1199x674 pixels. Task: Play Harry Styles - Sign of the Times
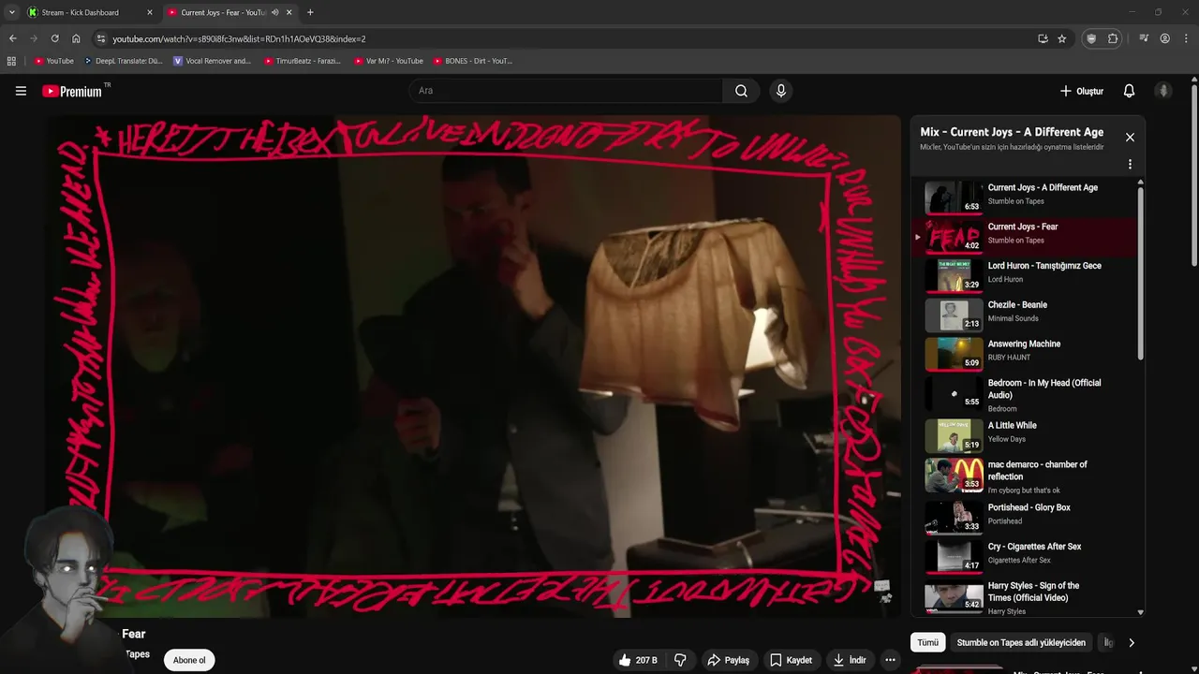pos(1026,597)
